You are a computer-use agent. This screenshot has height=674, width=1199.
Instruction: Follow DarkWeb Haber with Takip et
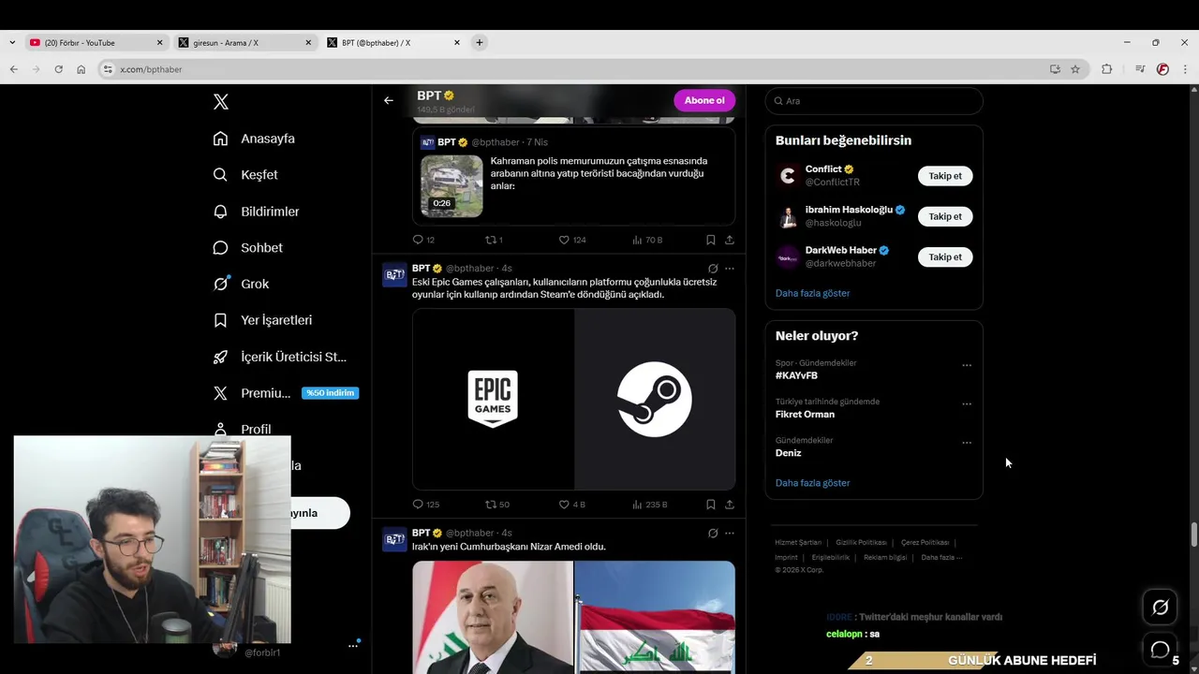(x=945, y=256)
